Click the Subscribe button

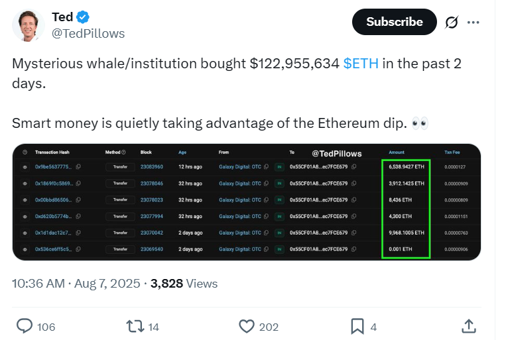click(394, 22)
